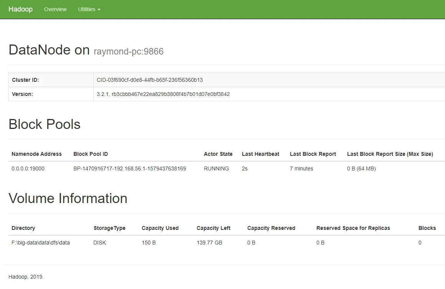Image resolution: width=445 pixels, height=289 pixels.
Task: Click the DataNode on heading
Action: [x=49, y=50]
